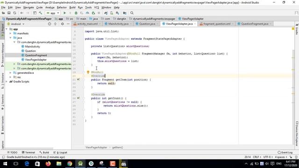Click the Debug app bug icon
Screen dimensions: 299x168
76,13
